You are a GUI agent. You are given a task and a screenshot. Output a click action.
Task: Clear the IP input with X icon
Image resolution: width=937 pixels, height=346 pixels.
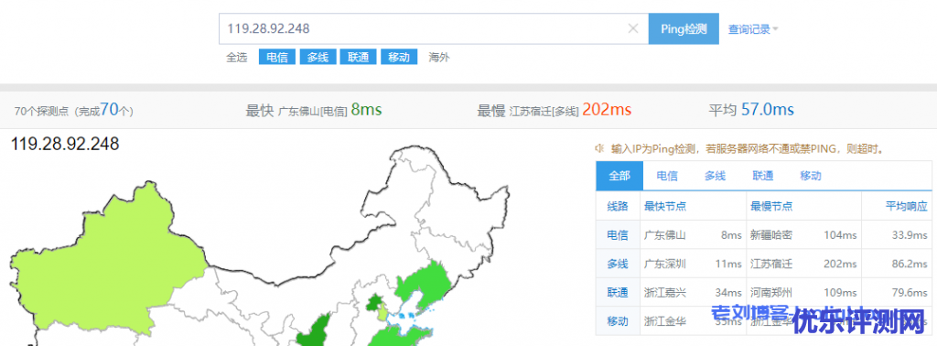(633, 28)
